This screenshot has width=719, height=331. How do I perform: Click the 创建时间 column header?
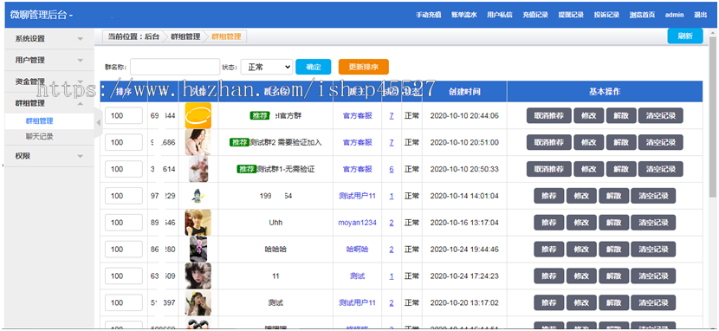pyautogui.click(x=464, y=92)
